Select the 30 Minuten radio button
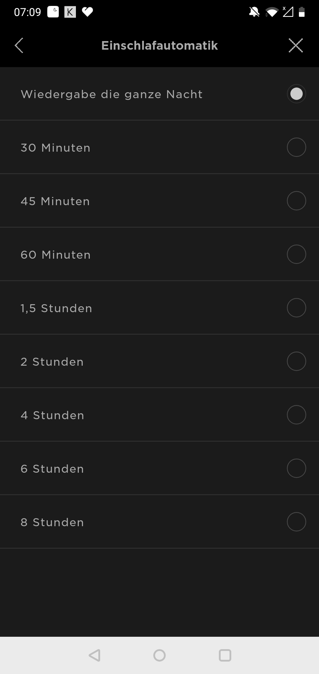The height and width of the screenshot is (674, 319). 296,147
